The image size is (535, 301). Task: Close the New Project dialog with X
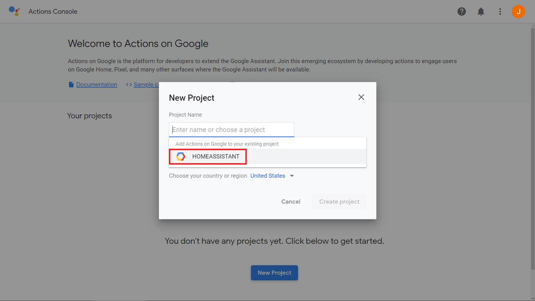(361, 97)
